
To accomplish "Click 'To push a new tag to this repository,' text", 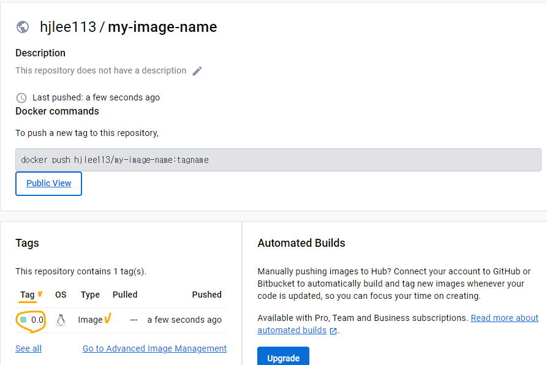I will click(x=87, y=133).
